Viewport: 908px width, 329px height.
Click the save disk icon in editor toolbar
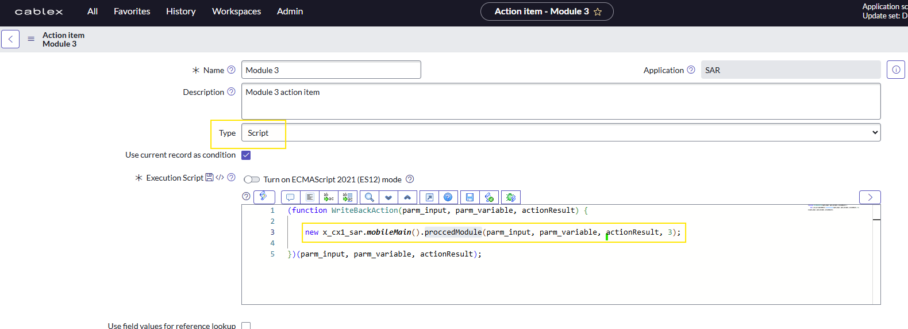(470, 197)
